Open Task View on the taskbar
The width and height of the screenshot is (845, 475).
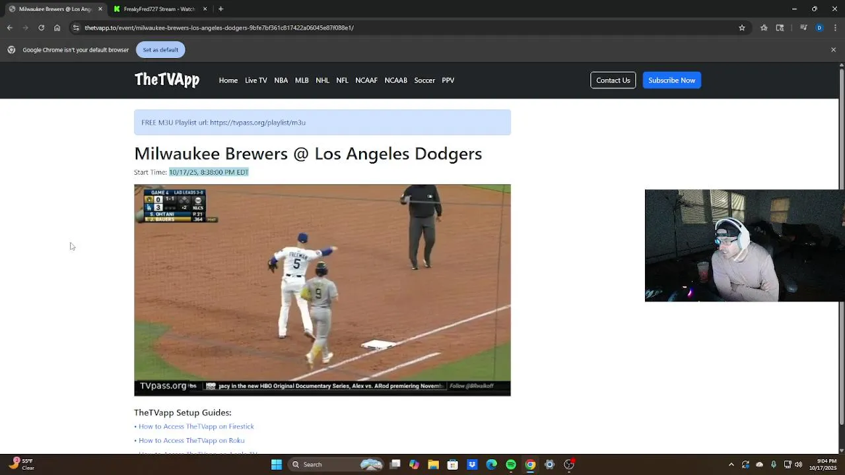click(x=395, y=464)
